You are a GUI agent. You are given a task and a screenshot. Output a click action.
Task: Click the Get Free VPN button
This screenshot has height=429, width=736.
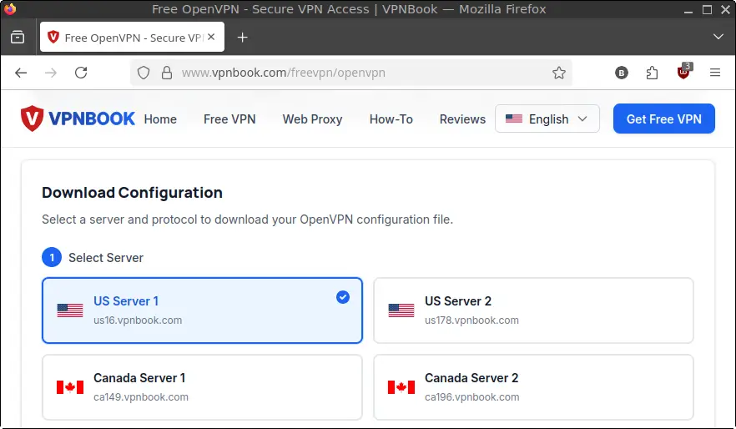point(663,119)
